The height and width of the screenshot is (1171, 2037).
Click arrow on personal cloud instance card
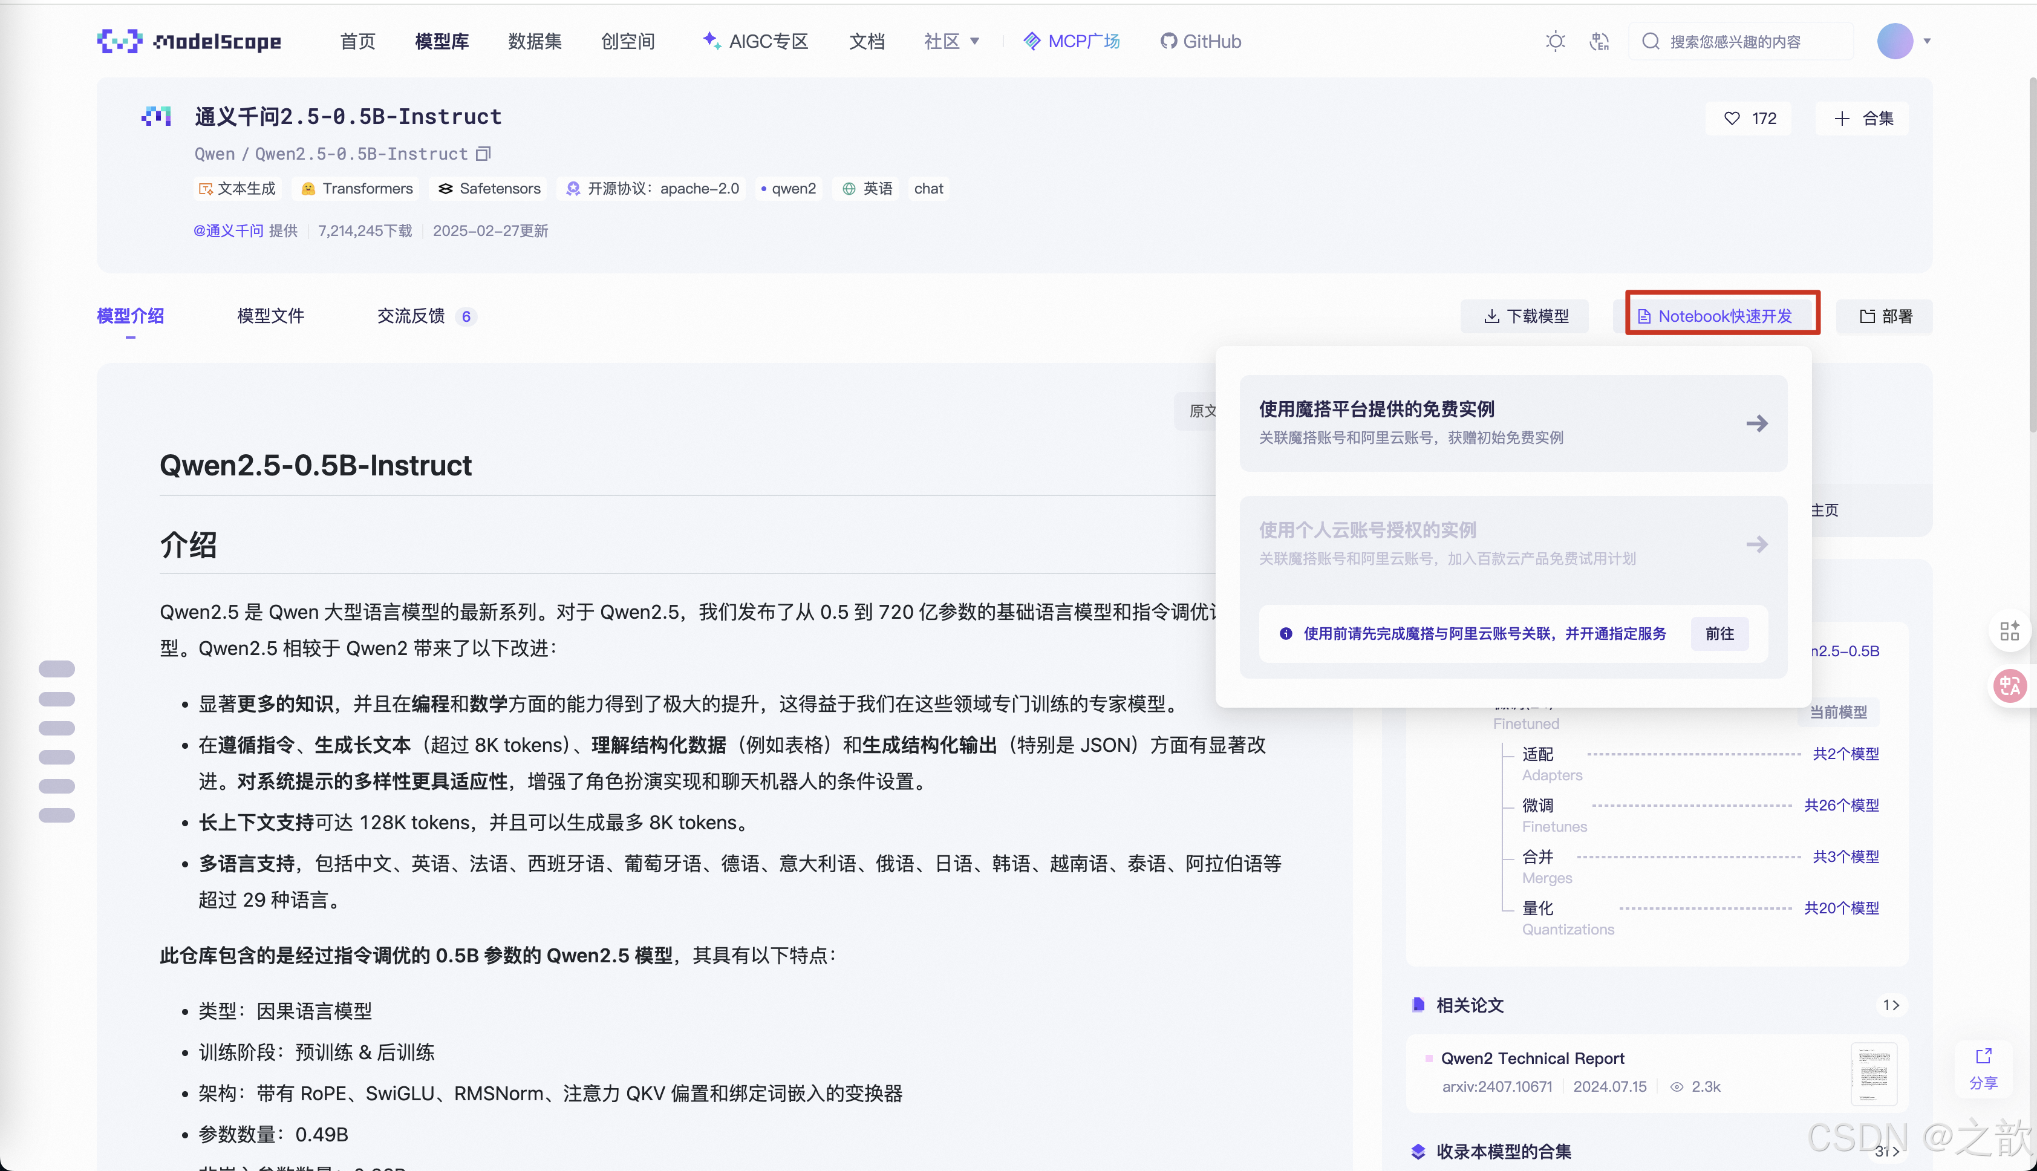(x=1757, y=544)
